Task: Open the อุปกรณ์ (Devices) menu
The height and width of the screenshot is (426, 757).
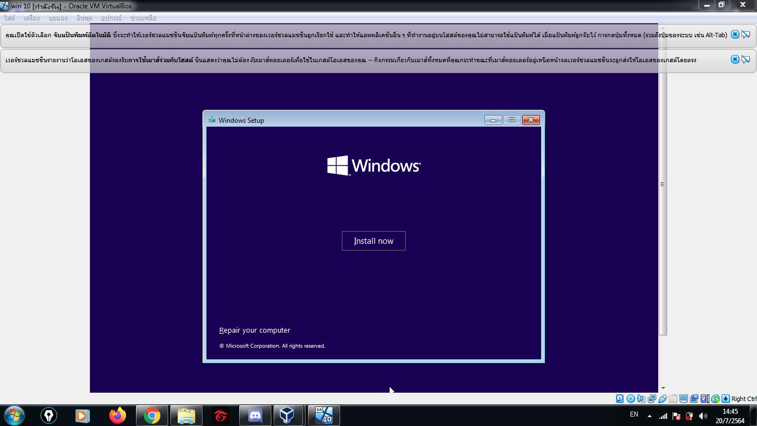Action: [111, 18]
